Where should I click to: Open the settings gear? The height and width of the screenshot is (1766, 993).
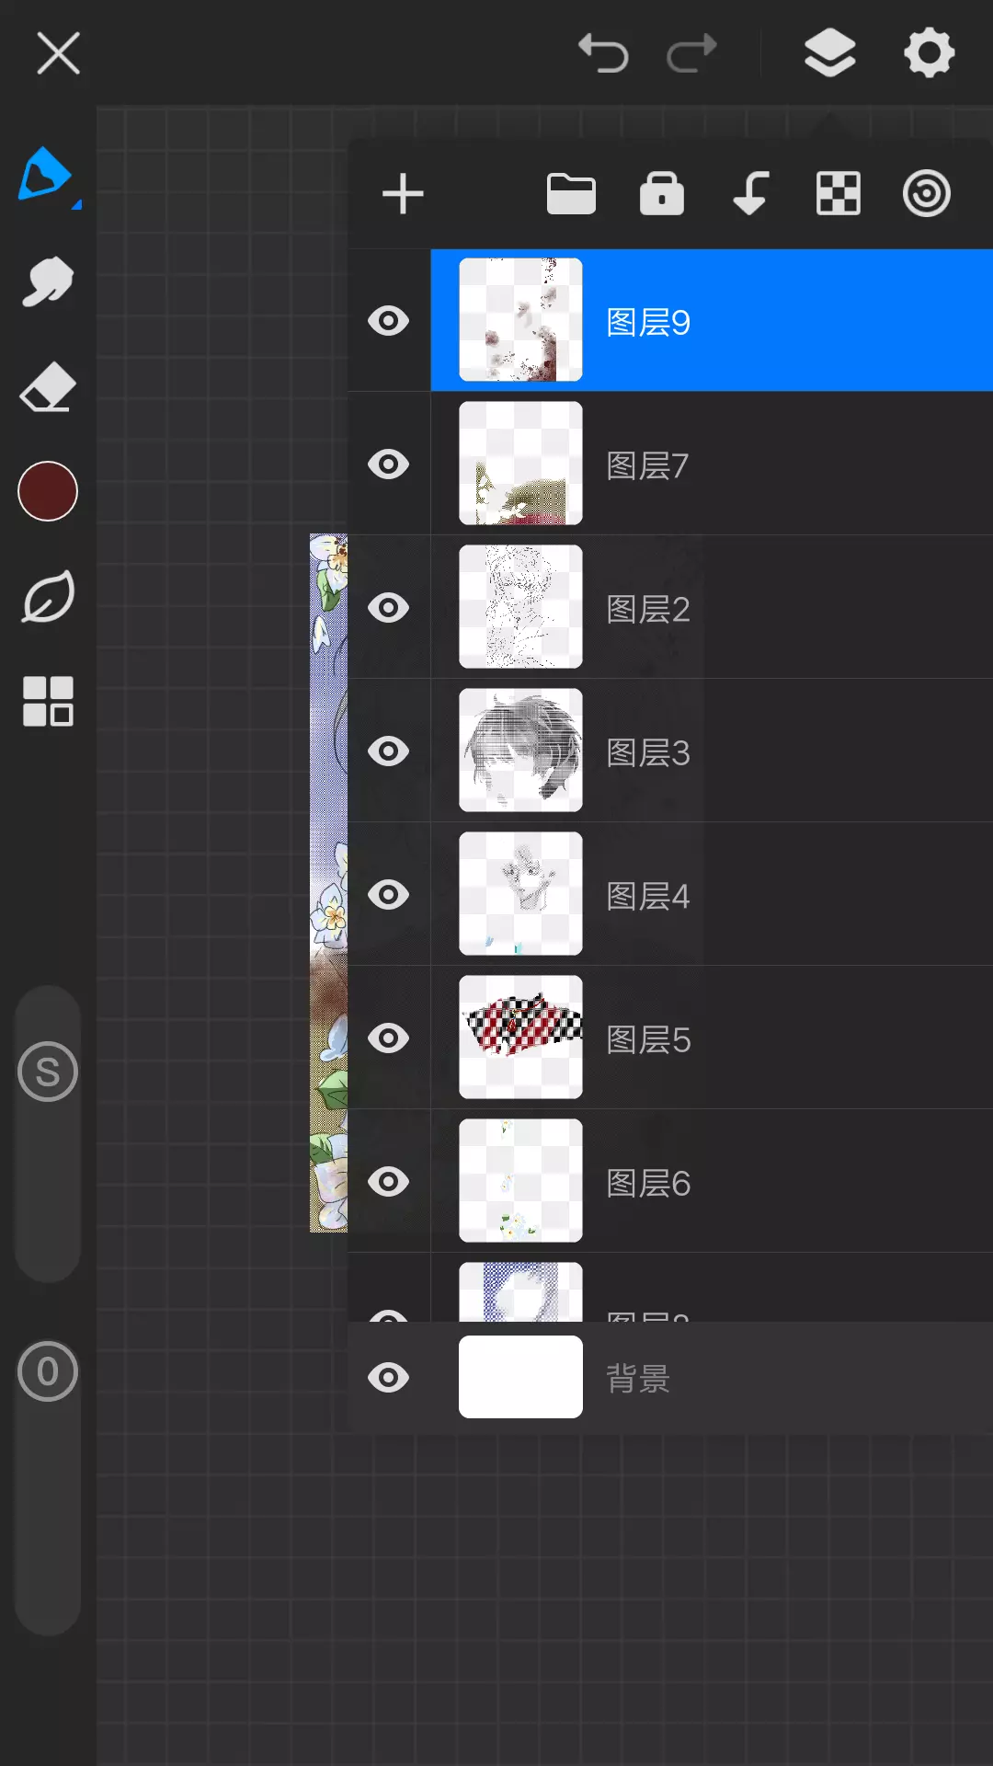[930, 52]
